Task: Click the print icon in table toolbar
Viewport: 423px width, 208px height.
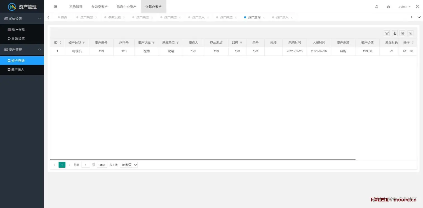Action: [403, 33]
